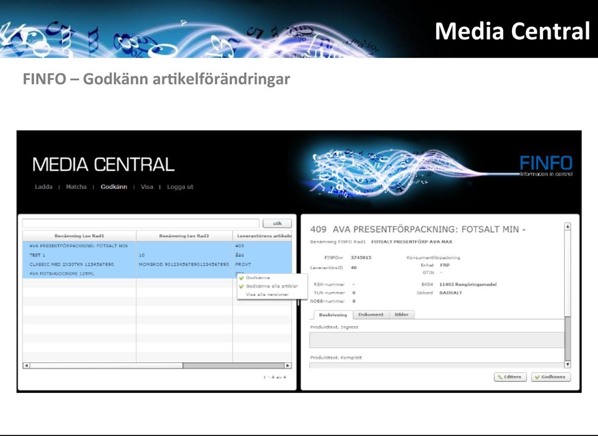Click the Editera button
The width and height of the screenshot is (598, 436).
click(510, 377)
